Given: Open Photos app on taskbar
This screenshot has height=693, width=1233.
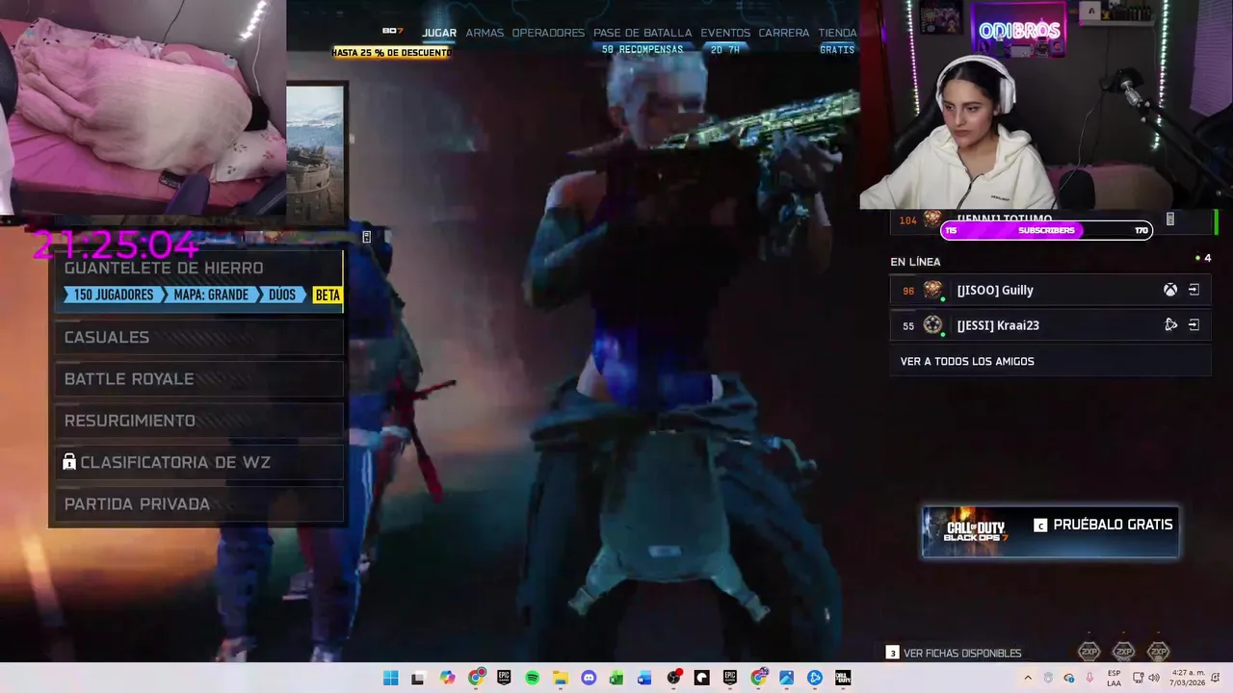Looking at the screenshot, I should (786, 678).
